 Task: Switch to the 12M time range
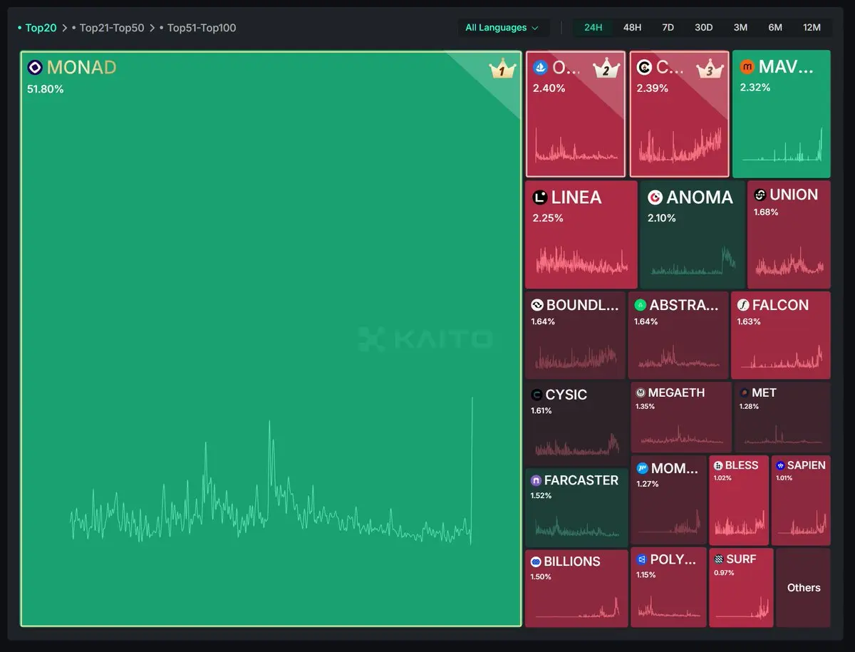812,28
